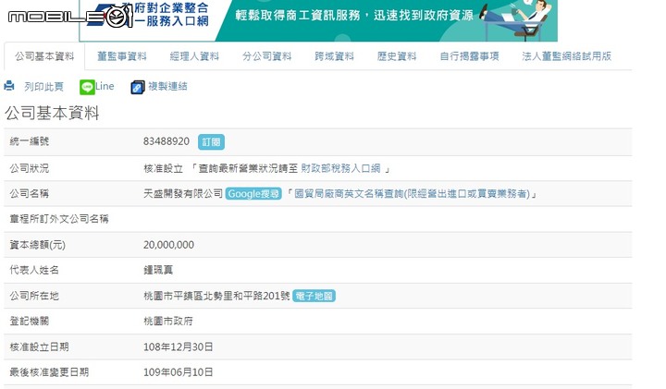The image size is (666, 389).
Task: Click the unified number 83488920
Action: point(166,141)
